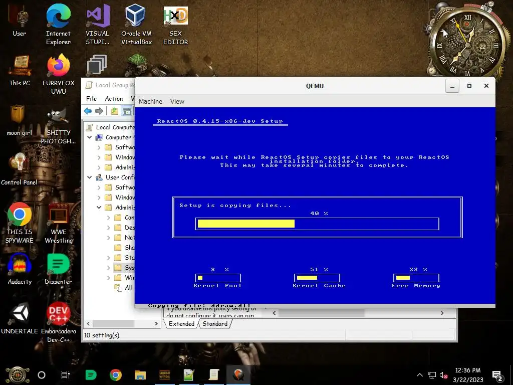Open the Start button on the taskbar
Viewport: 513px width, 385px height.
coord(18,375)
